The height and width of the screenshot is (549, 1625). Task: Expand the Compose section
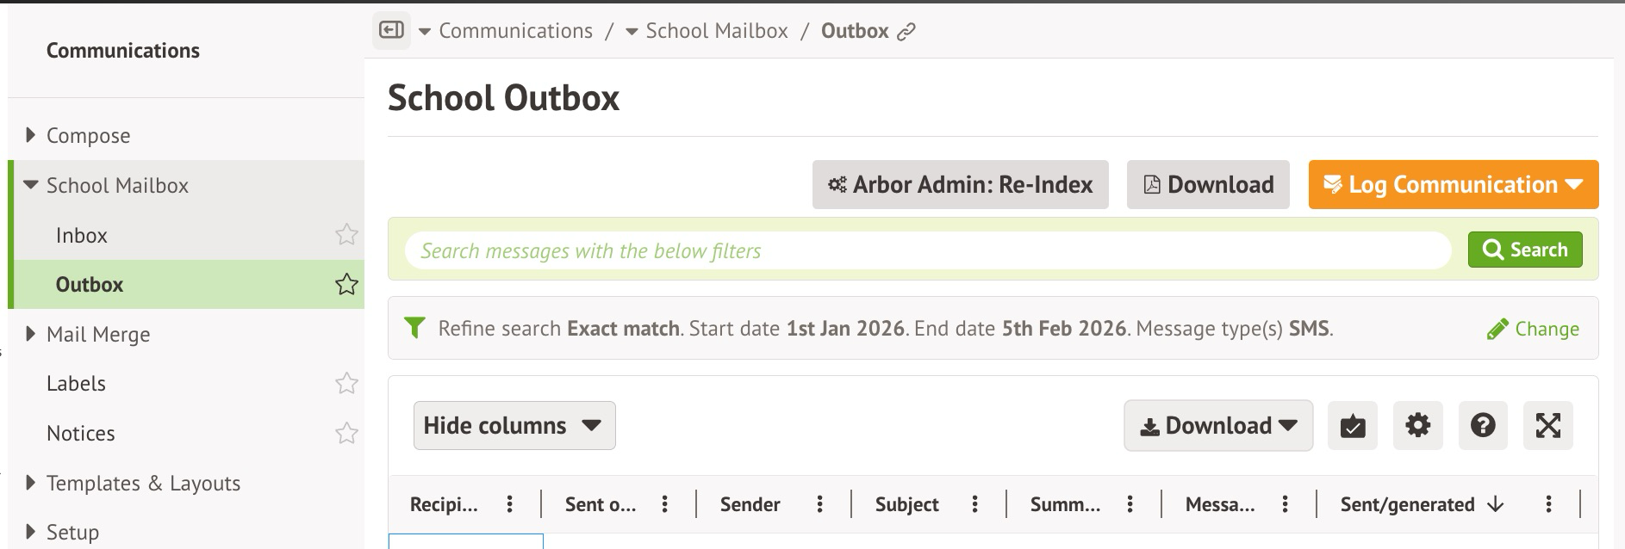point(32,135)
